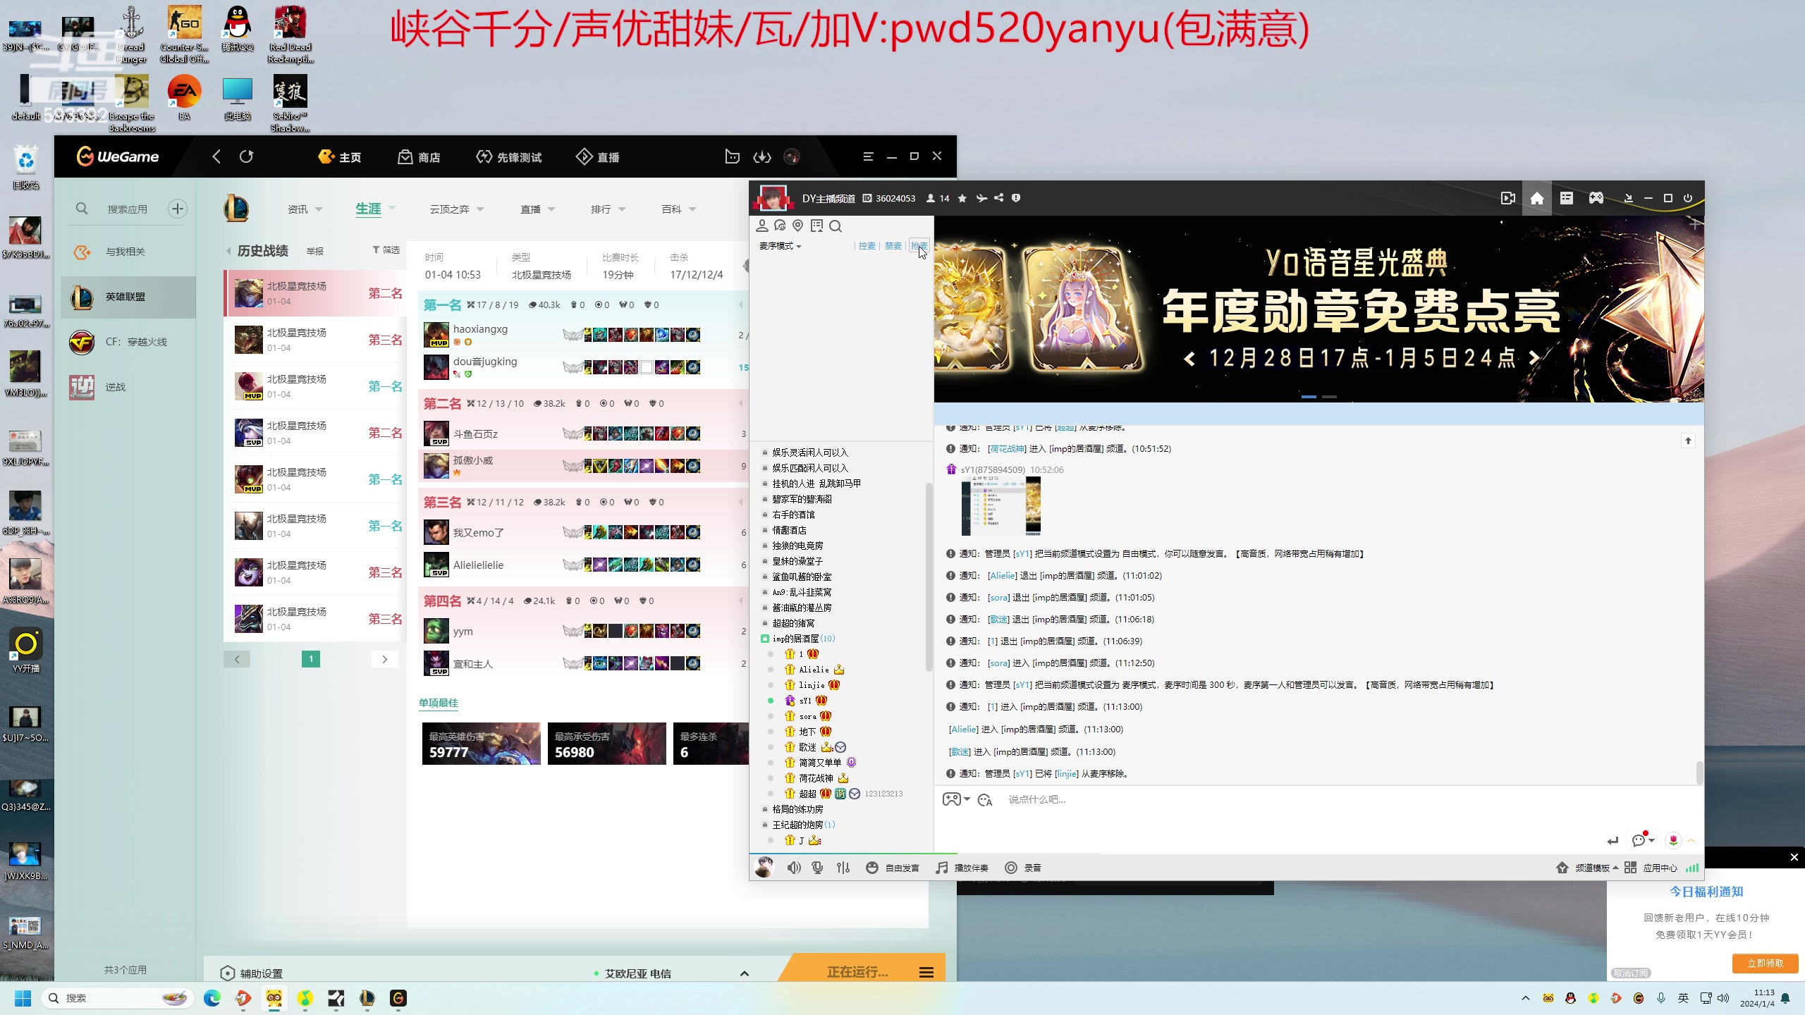The image size is (1805, 1015).
Task: Click the emoji font icon in chat box
Action: pos(985,800)
